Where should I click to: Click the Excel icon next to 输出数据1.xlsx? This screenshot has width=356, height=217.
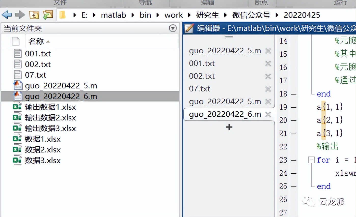(17, 107)
